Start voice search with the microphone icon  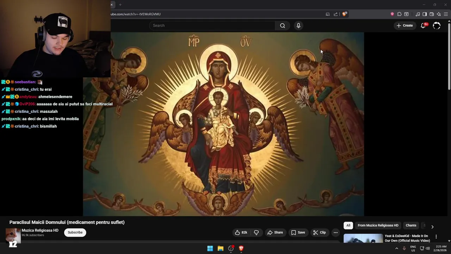(298, 25)
